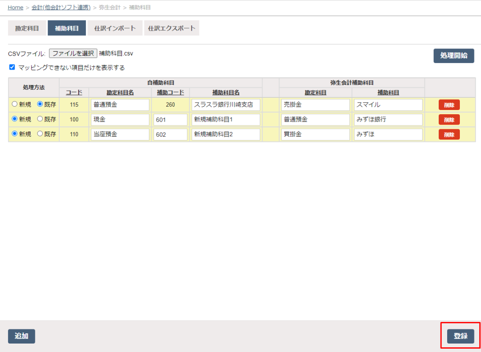Viewport: 481px width, 352px height.
Task: Click the 260 補助コード cell
Action: pyautogui.click(x=170, y=105)
